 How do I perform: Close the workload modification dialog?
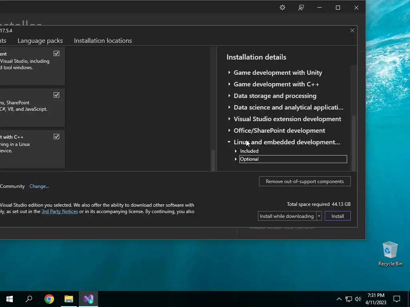(x=352, y=30)
